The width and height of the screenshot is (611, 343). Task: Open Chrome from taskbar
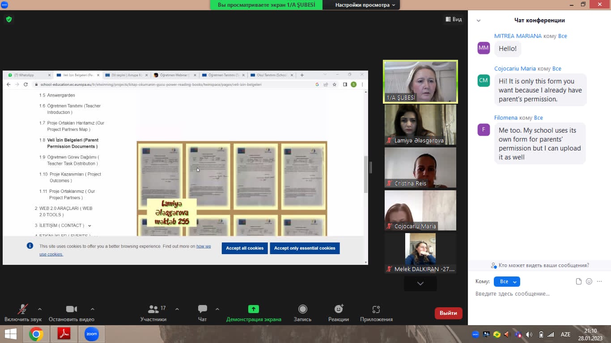point(36,334)
